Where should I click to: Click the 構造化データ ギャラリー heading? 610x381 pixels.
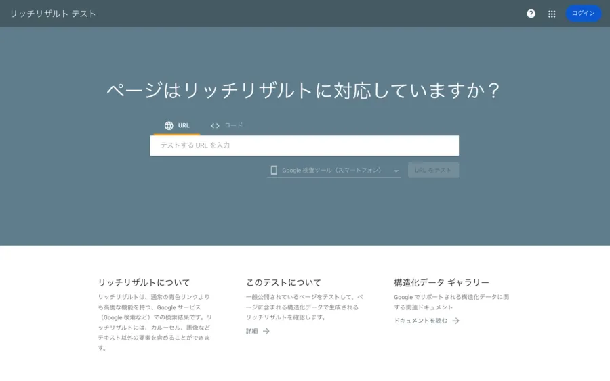[441, 282]
